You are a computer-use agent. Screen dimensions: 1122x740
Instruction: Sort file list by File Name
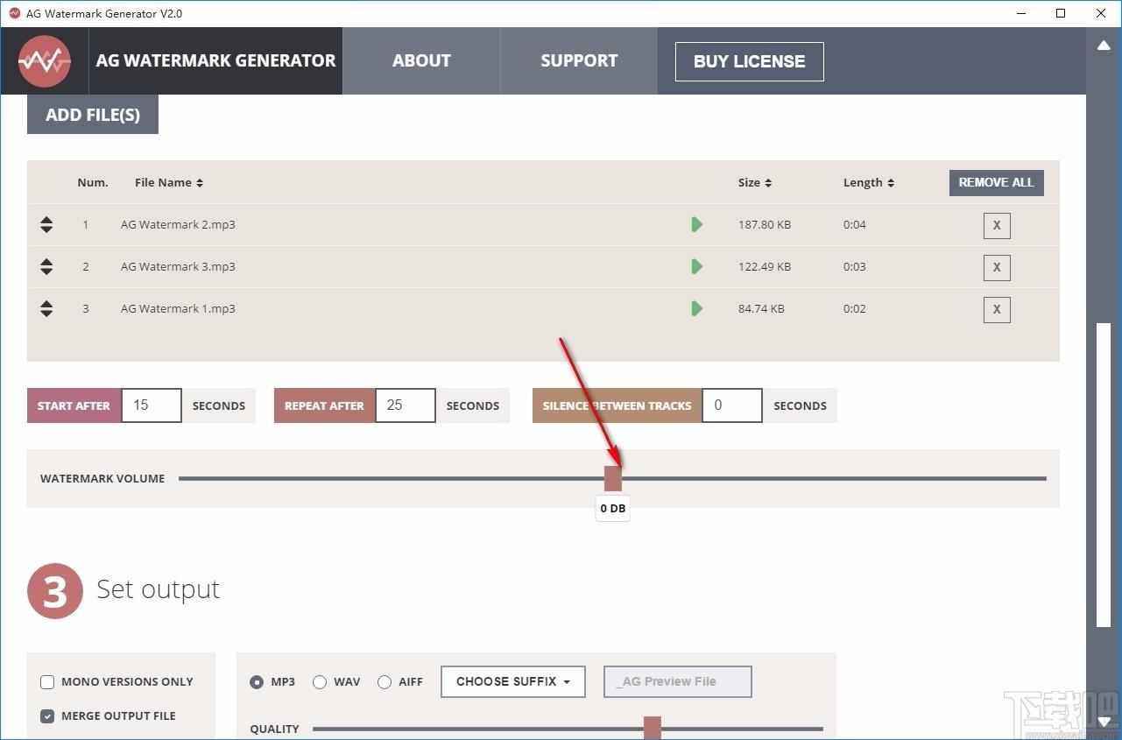169,182
